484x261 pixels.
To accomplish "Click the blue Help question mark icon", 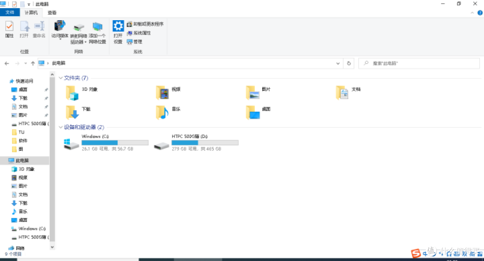I will point(480,13).
